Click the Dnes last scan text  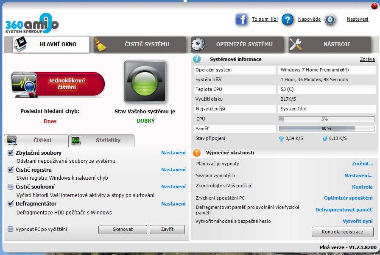pyautogui.click(x=50, y=121)
